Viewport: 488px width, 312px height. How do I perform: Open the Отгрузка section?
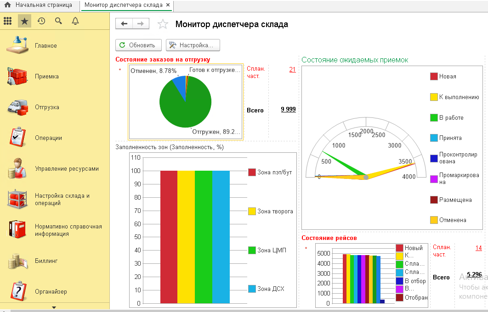tap(47, 107)
